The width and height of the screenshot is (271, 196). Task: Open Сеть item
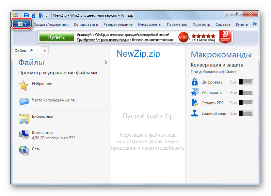[x=63, y=151]
